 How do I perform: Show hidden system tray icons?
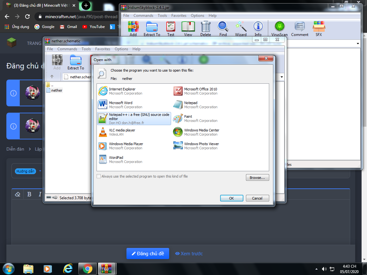point(316,269)
